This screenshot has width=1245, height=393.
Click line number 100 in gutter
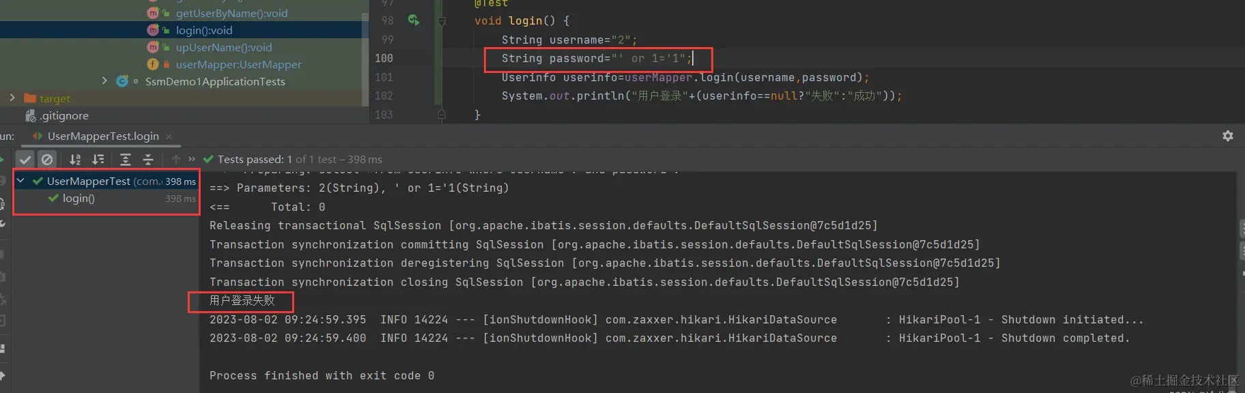pyautogui.click(x=384, y=59)
